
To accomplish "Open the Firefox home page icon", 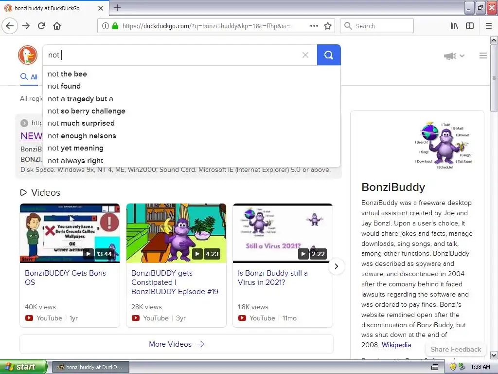I will point(57,26).
